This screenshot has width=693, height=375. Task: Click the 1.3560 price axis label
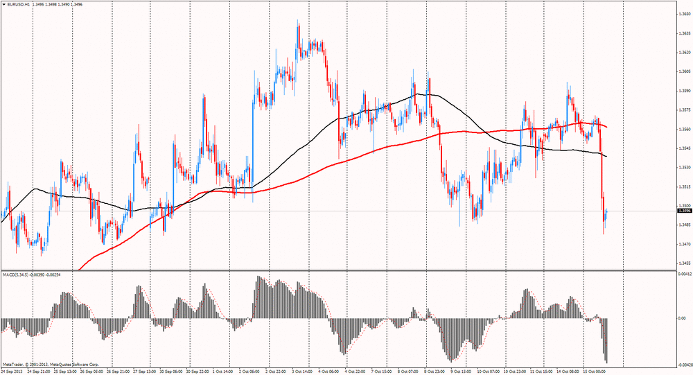coord(685,129)
